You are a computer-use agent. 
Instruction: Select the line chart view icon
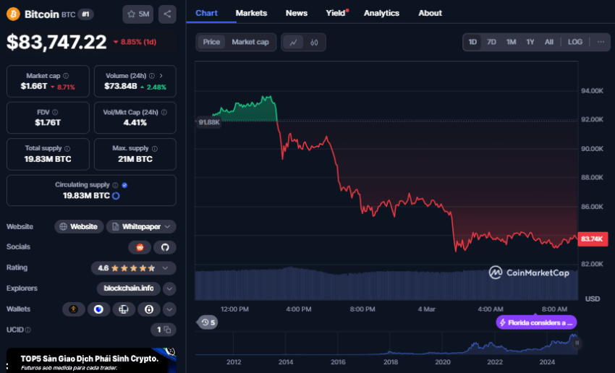tap(293, 42)
